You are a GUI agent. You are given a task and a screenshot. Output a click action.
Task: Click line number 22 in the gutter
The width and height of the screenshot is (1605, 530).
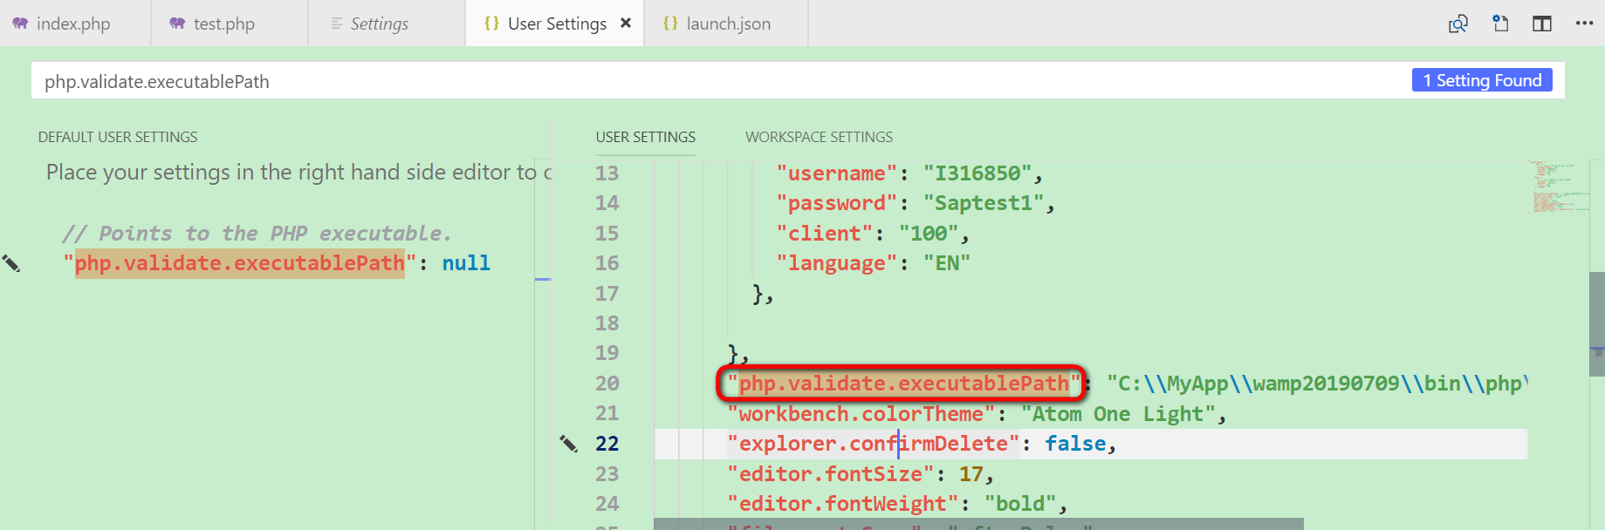[x=607, y=444]
